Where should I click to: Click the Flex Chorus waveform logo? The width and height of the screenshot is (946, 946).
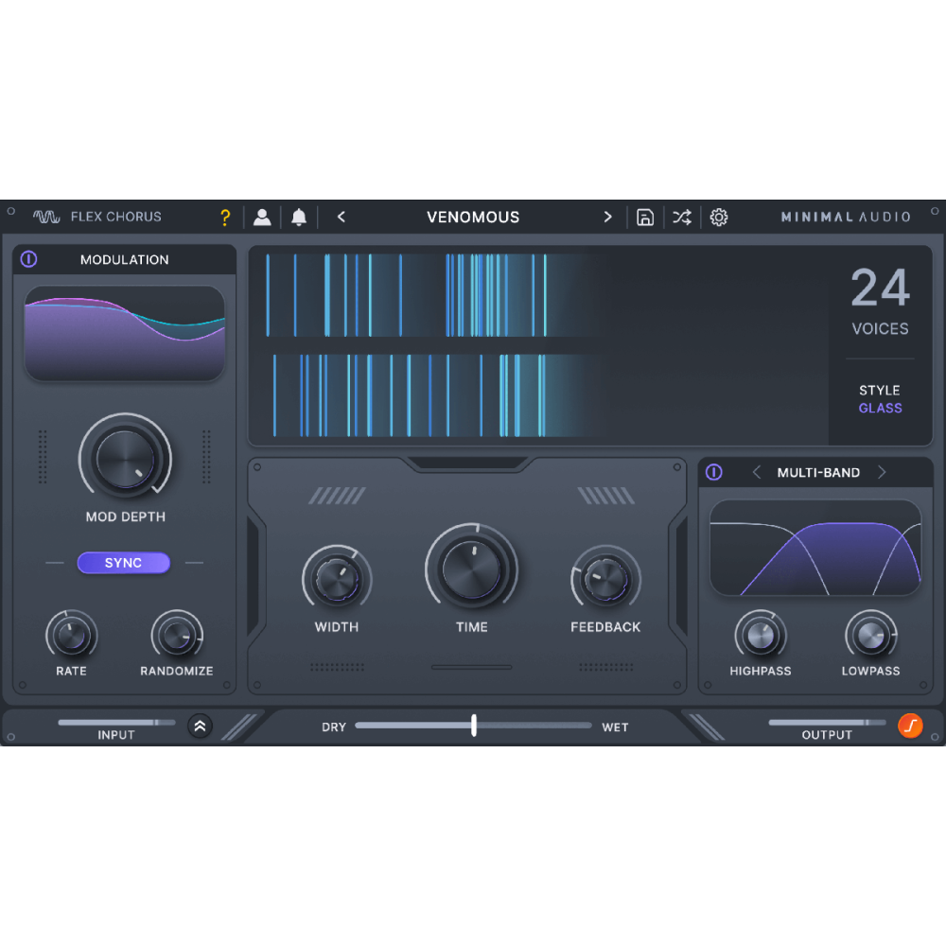(46, 217)
